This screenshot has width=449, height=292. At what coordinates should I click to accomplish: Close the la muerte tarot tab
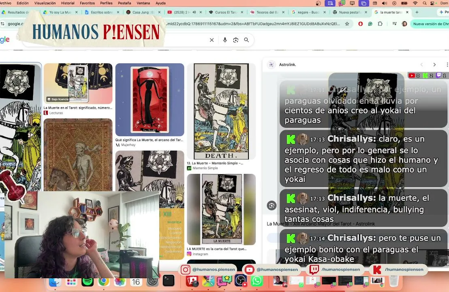tap(407, 12)
